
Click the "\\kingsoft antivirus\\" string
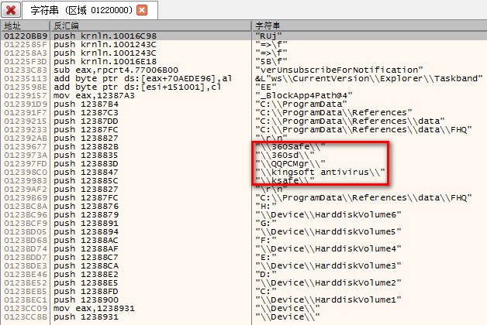pos(320,172)
